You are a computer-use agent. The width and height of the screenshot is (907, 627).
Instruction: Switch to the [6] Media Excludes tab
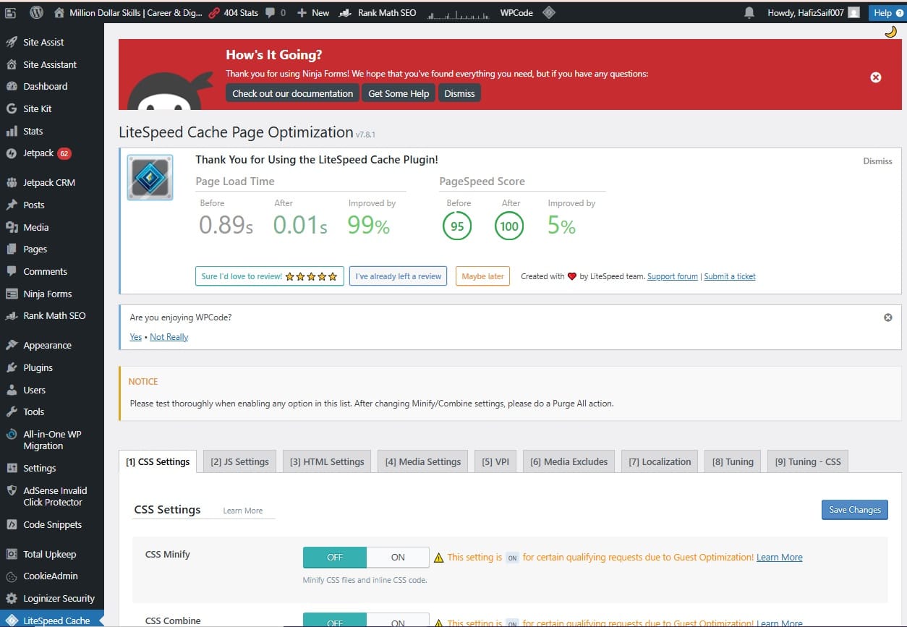coord(569,461)
